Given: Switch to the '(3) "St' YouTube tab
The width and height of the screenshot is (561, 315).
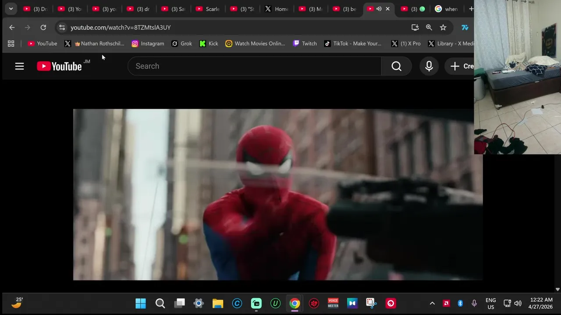Looking at the screenshot, I should [x=242, y=9].
